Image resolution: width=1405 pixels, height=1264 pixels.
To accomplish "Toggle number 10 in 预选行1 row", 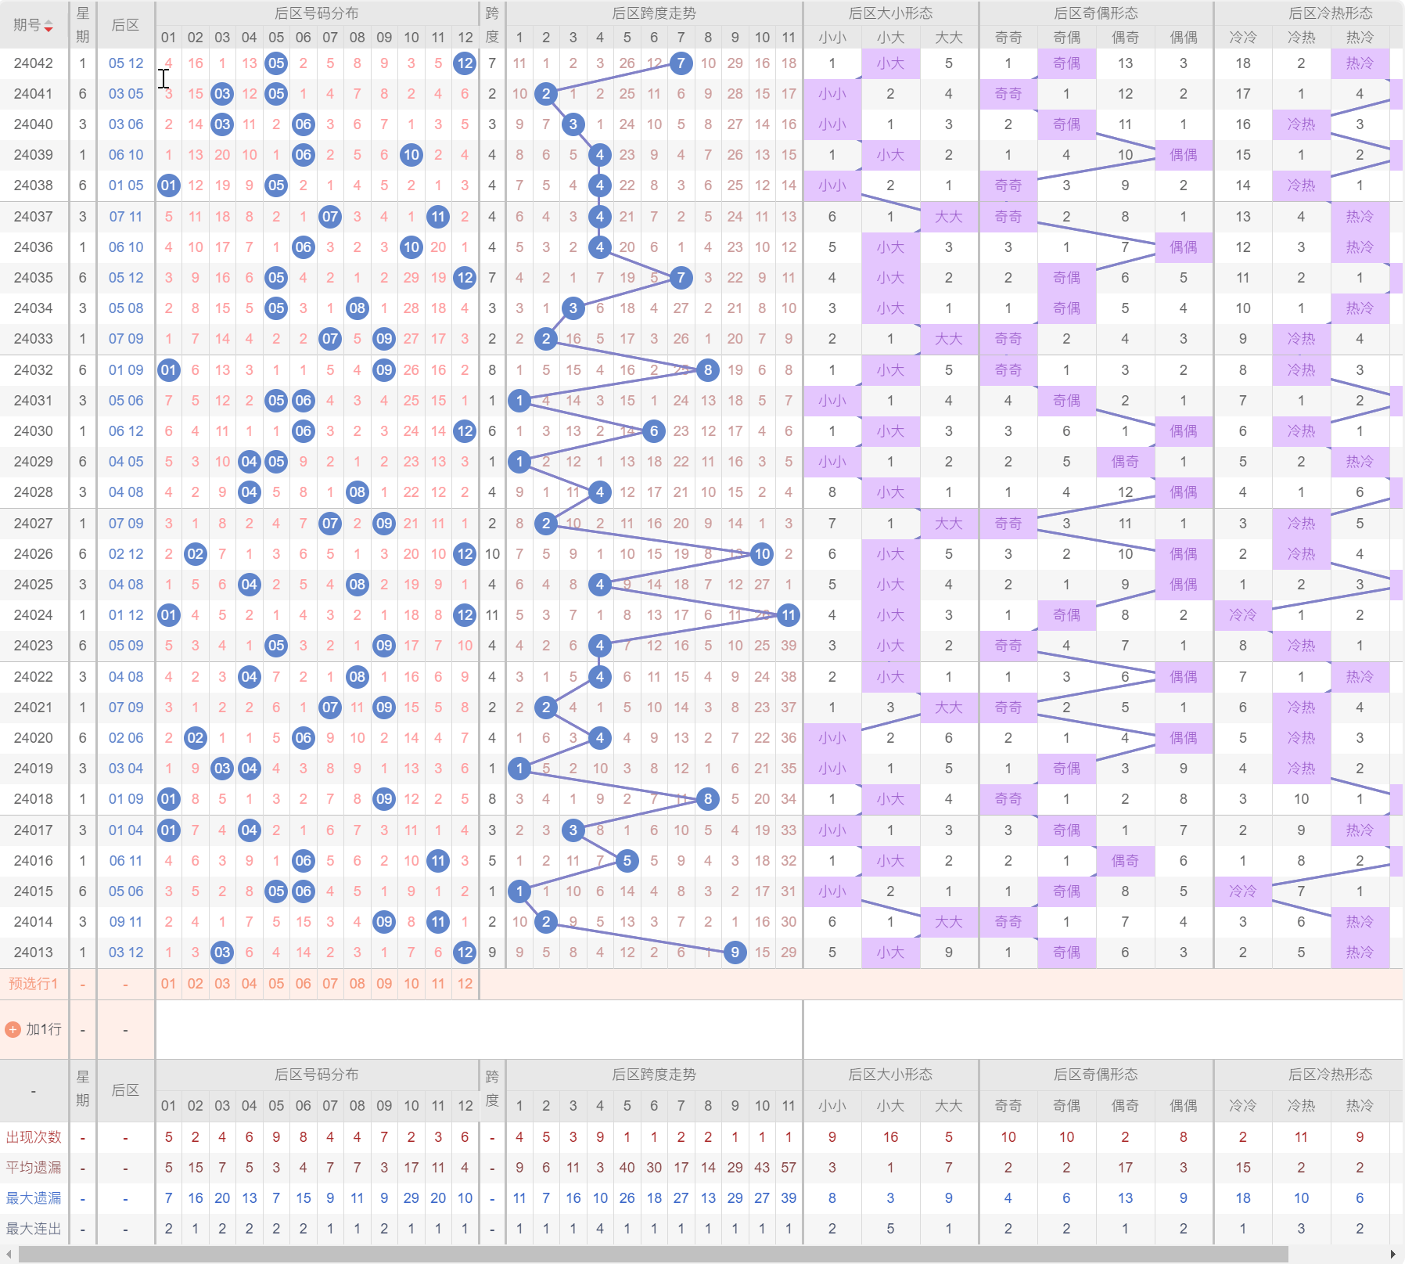I will 411,984.
